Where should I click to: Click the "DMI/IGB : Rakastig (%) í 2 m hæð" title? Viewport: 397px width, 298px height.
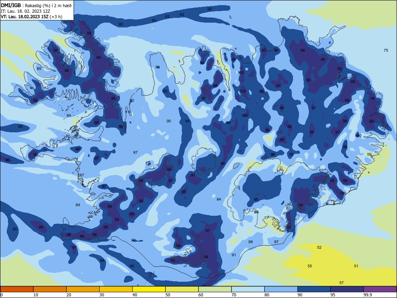point(36,5)
